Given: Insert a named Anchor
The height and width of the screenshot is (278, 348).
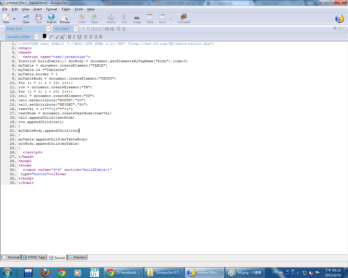Looking at the screenshot, I should (111, 18).
